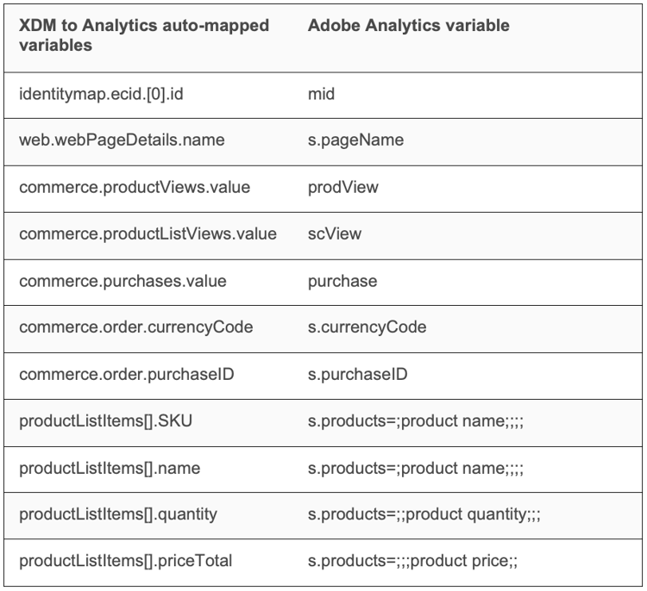
Task: Click the identitymap.ecid.[0].id cell
Action: pyautogui.click(x=101, y=95)
